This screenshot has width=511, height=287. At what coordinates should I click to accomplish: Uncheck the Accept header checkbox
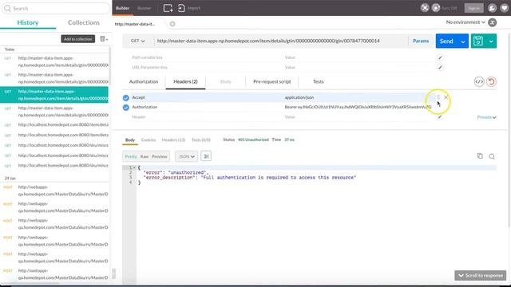point(126,97)
